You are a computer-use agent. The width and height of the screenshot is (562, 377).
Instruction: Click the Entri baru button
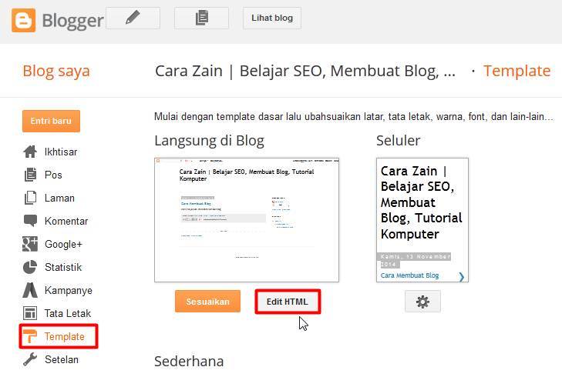[x=51, y=121]
